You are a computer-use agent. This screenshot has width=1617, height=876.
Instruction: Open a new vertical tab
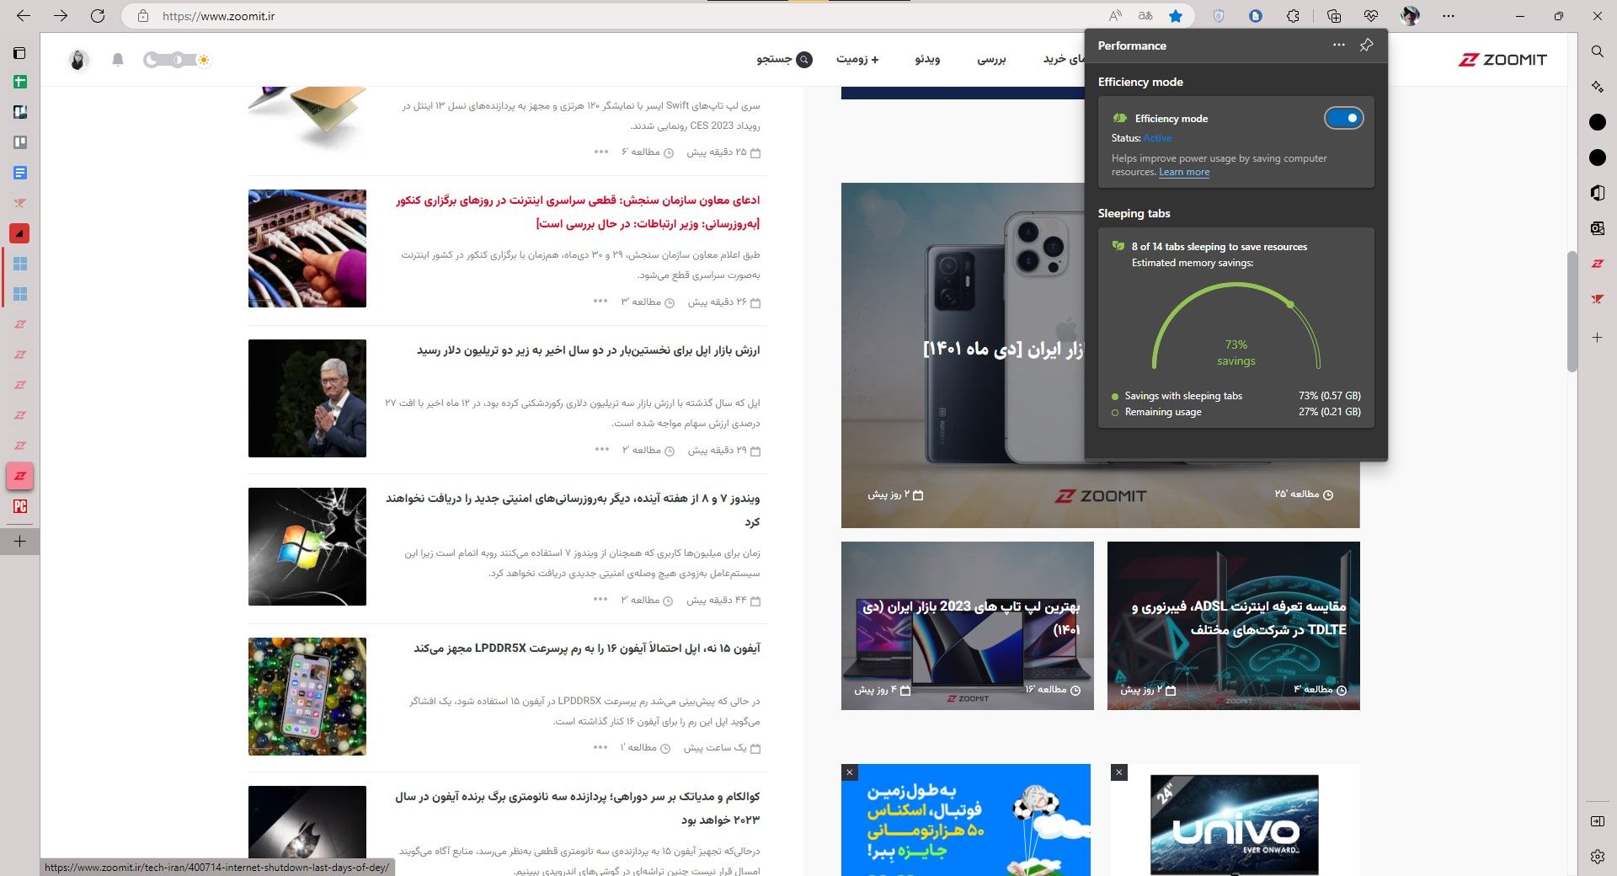click(20, 541)
